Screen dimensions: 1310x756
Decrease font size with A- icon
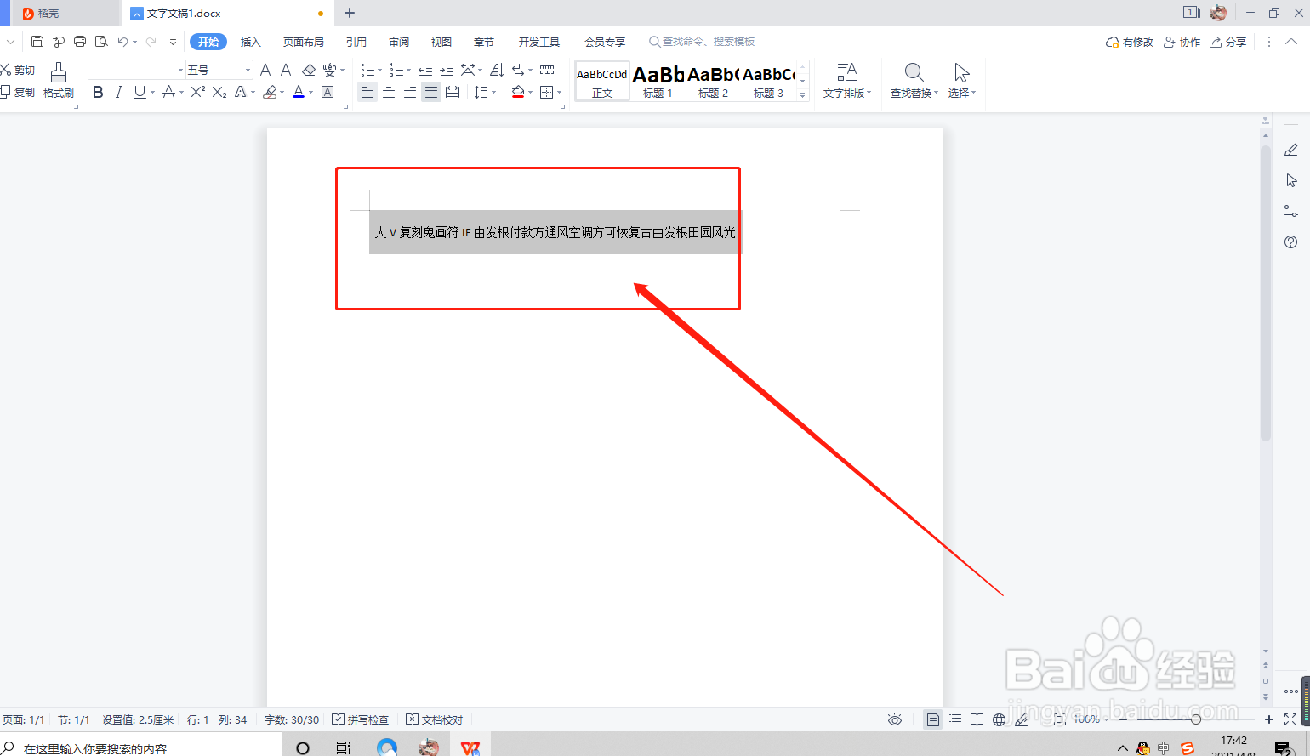coord(288,70)
